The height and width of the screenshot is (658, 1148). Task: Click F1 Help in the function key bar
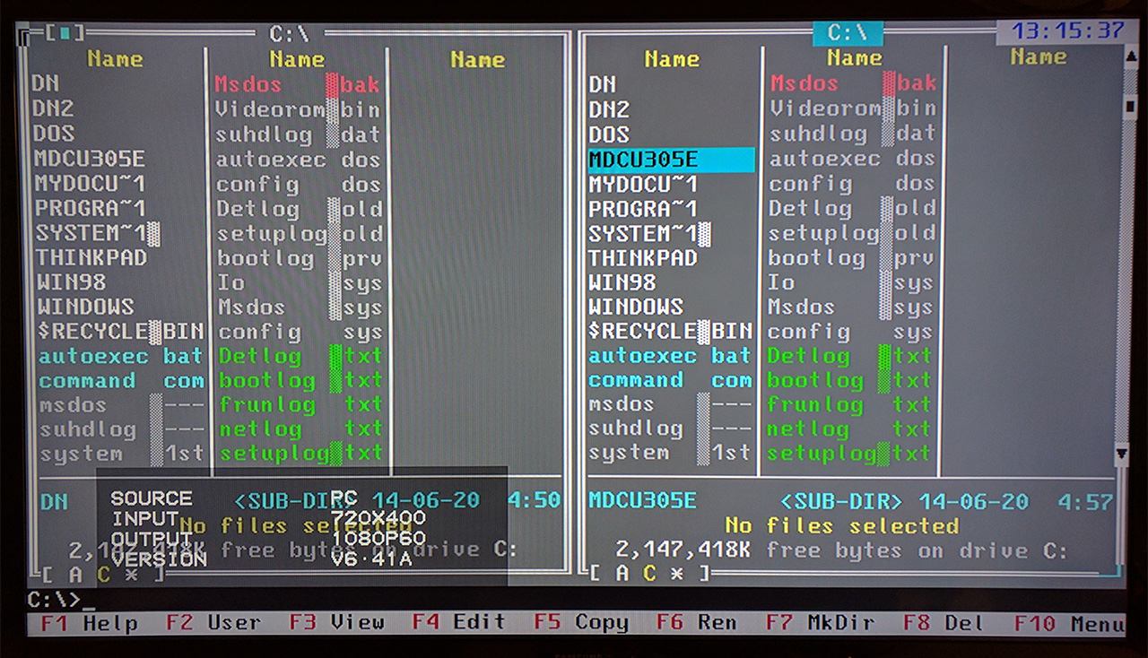[89, 623]
